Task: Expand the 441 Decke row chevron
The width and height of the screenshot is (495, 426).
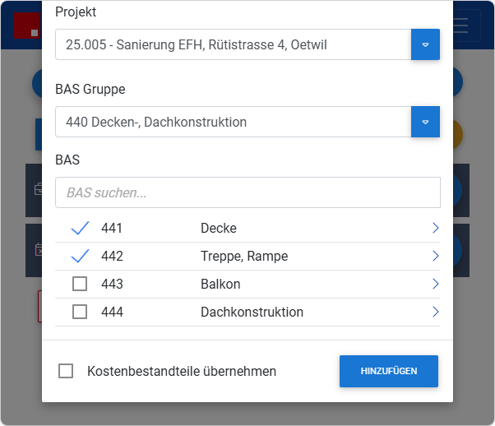Action: (436, 228)
